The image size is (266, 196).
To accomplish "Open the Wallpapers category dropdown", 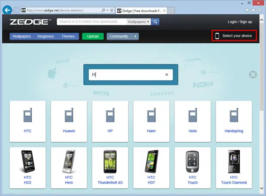I will [139, 22].
